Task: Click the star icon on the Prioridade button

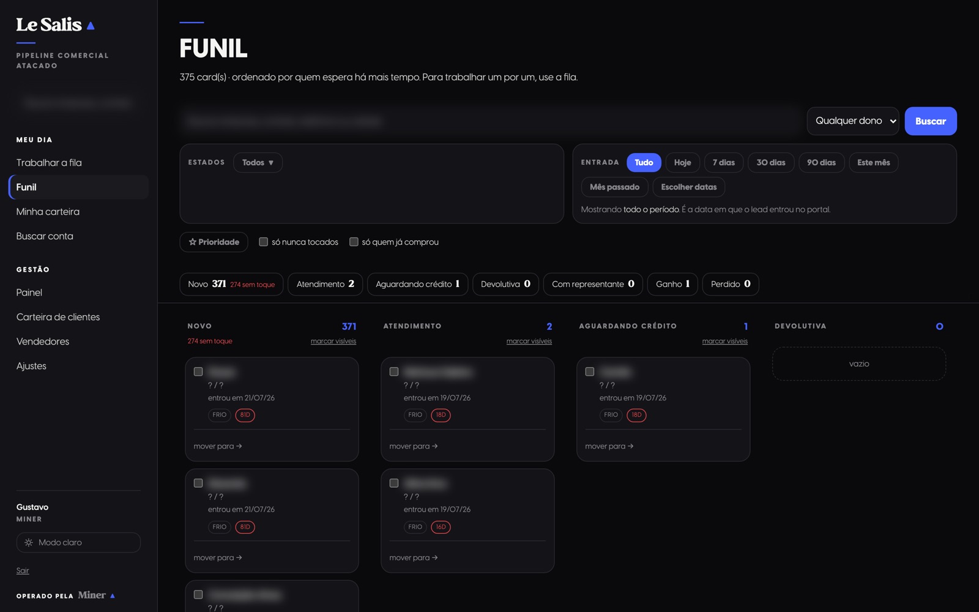Action: click(x=193, y=242)
